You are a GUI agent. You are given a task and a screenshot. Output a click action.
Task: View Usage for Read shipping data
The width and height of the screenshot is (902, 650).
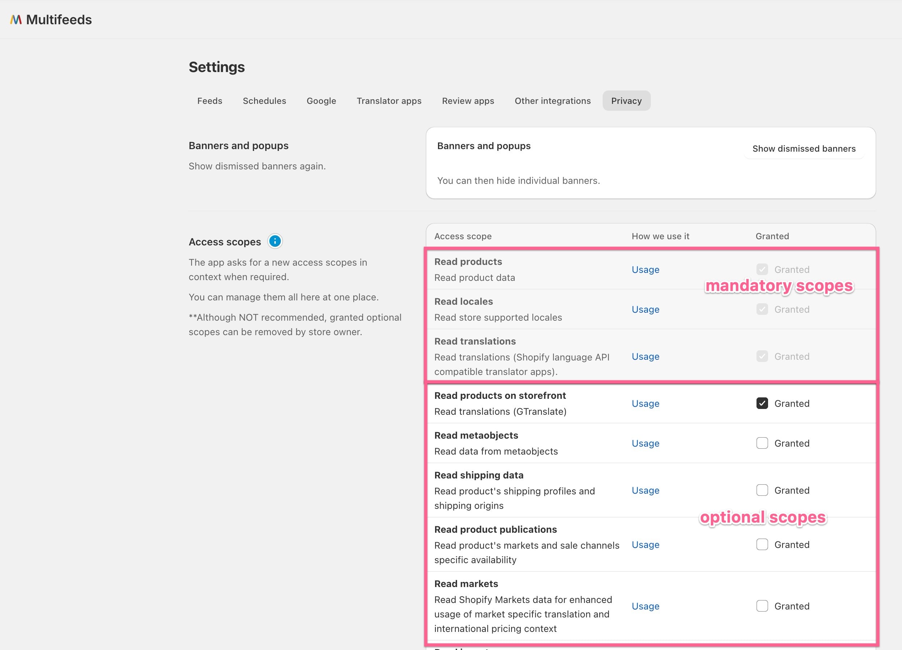click(x=645, y=490)
